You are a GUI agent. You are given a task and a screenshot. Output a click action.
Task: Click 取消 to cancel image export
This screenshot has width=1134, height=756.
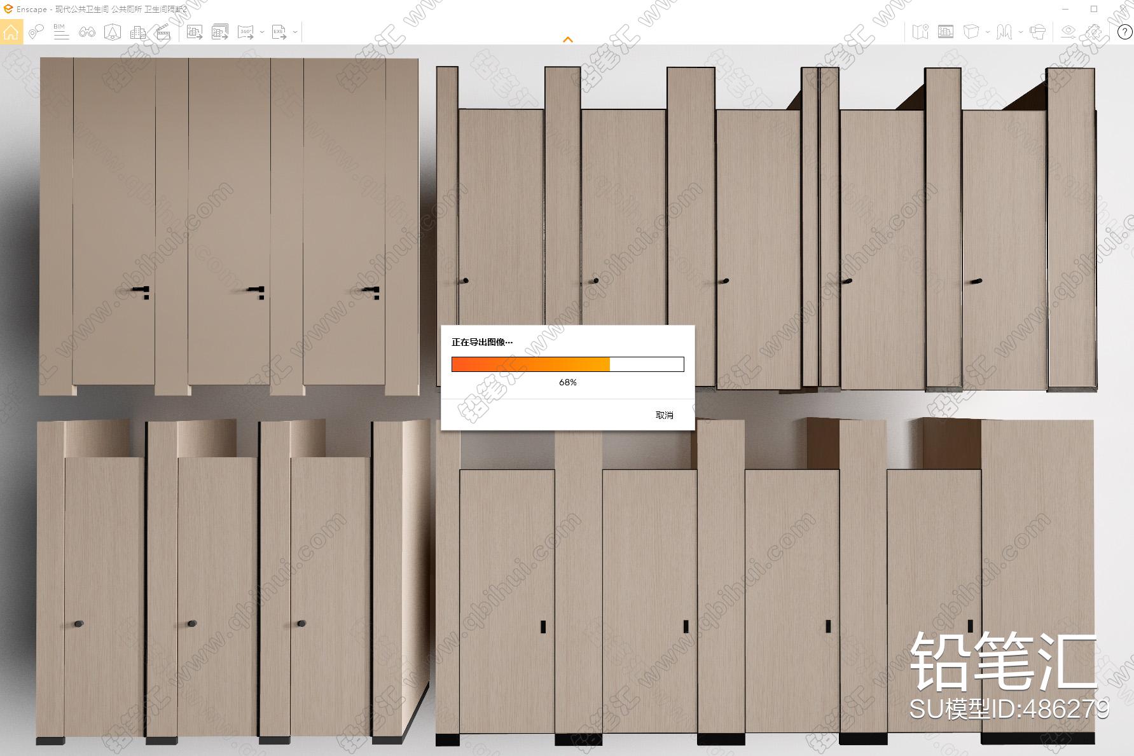point(665,415)
